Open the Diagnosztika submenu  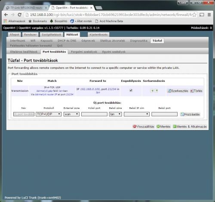138,40
